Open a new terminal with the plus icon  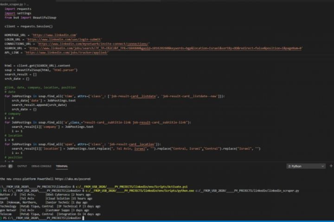tap(331, 166)
